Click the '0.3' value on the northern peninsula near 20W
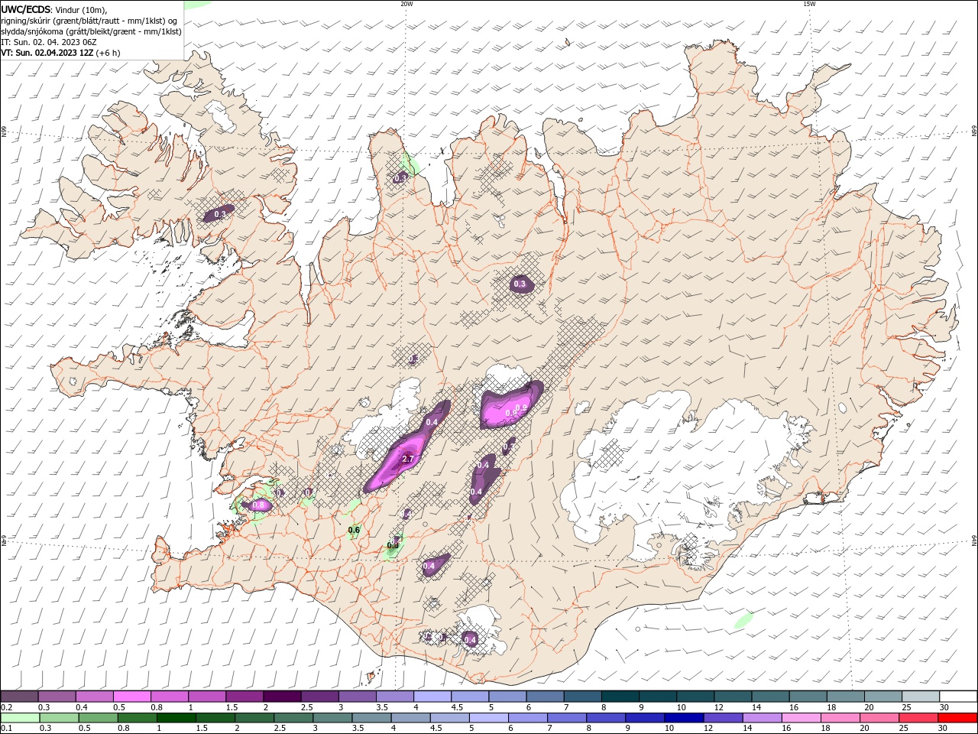This screenshot has height=734, width=978. click(400, 178)
